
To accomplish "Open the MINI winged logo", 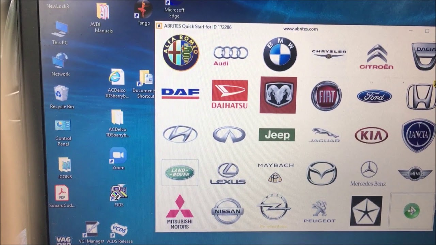I will [x=415, y=174].
